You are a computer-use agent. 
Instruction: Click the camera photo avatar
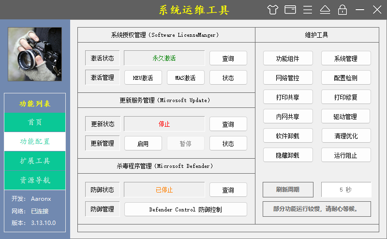pos(35,54)
